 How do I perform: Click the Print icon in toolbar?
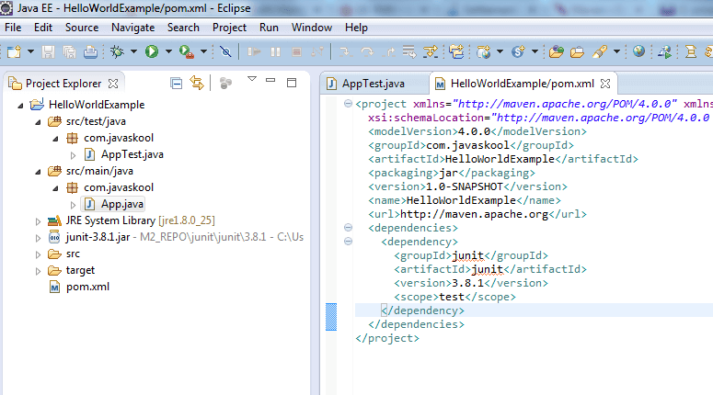(88, 51)
